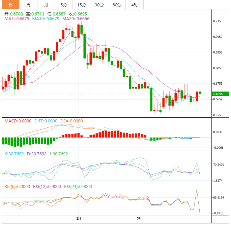Click the 低:0.6687 low price value
The image size is (231, 225).
56,14
